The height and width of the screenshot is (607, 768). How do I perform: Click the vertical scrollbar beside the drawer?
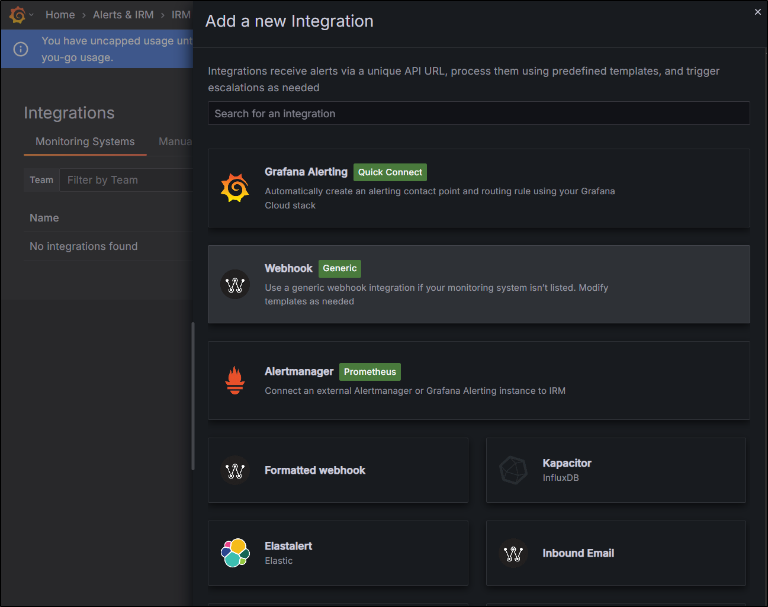(x=193, y=396)
